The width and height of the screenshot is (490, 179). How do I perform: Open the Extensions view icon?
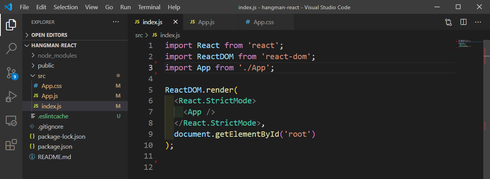[x=11, y=145]
